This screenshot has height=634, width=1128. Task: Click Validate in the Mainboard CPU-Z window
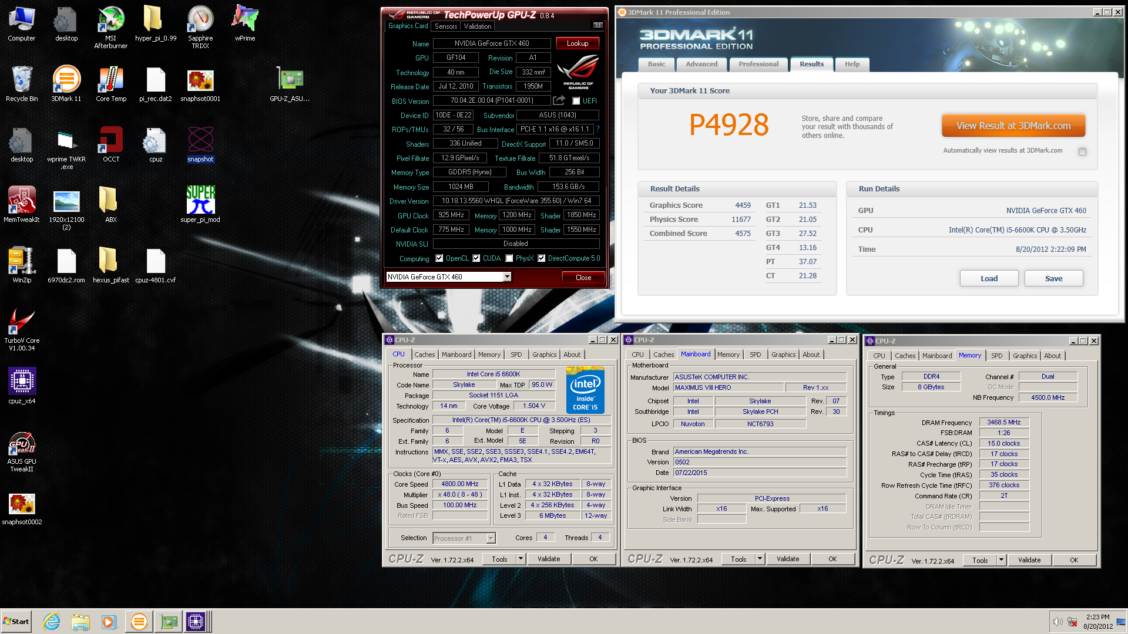[787, 559]
